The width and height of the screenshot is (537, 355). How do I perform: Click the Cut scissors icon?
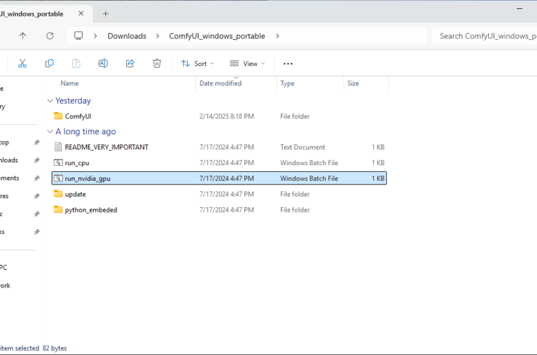22,63
